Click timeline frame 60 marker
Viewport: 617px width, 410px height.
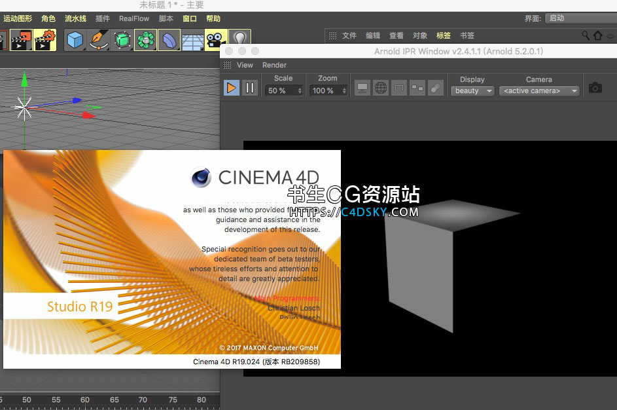85,400
